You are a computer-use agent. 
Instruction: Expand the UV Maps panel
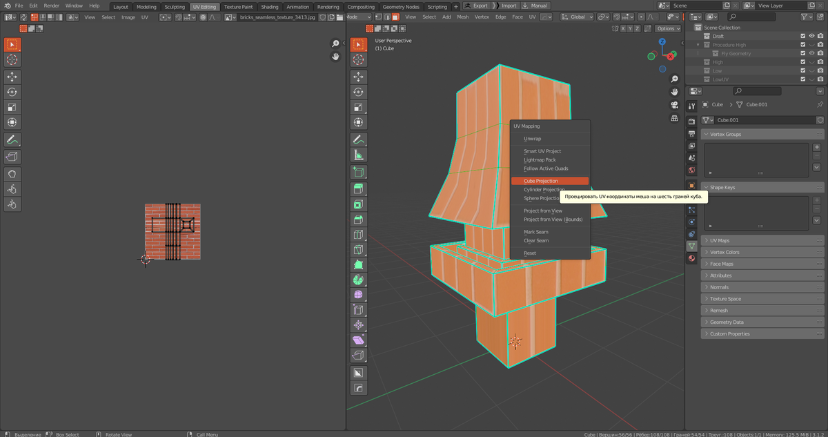[720, 240]
